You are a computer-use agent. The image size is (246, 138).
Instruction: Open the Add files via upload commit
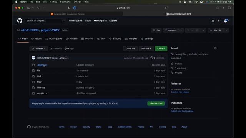click(x=86, y=93)
